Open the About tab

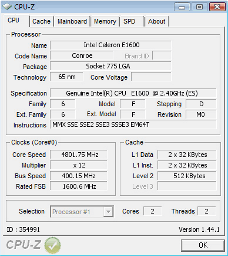coord(156,21)
